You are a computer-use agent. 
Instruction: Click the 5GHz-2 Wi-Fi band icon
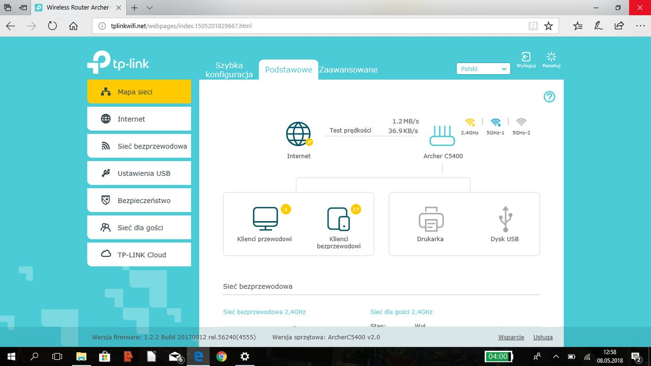point(521,122)
